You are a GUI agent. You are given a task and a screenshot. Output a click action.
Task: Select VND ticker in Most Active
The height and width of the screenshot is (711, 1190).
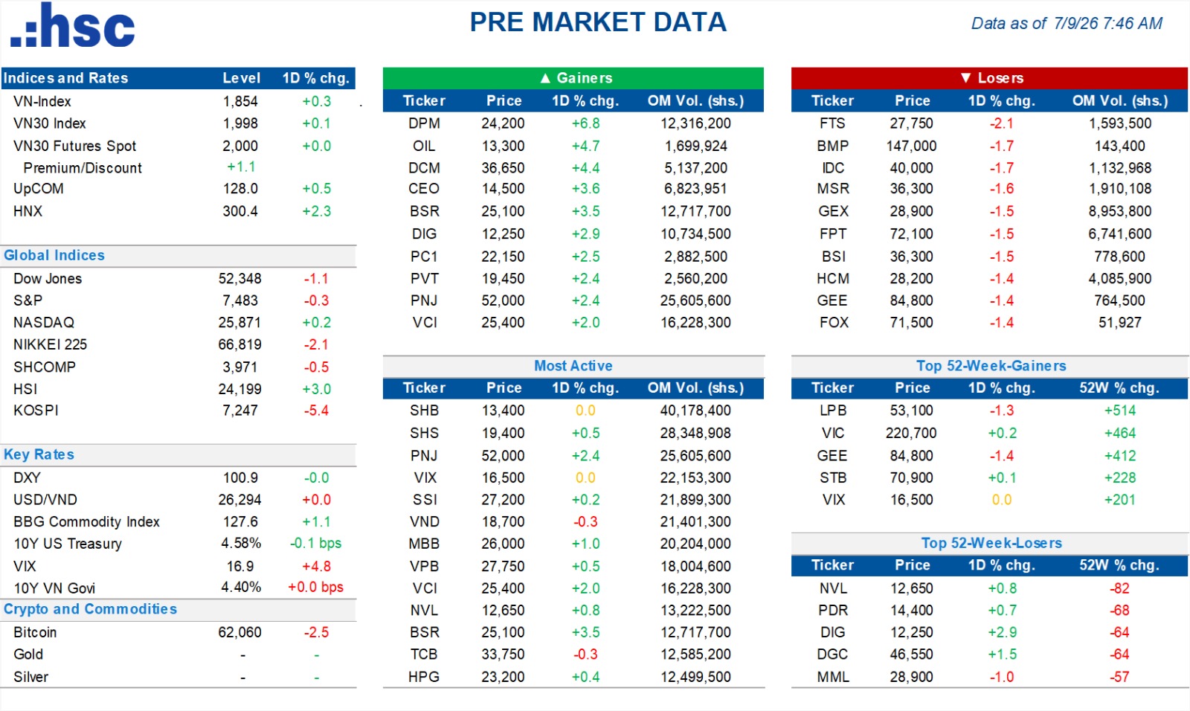(424, 522)
